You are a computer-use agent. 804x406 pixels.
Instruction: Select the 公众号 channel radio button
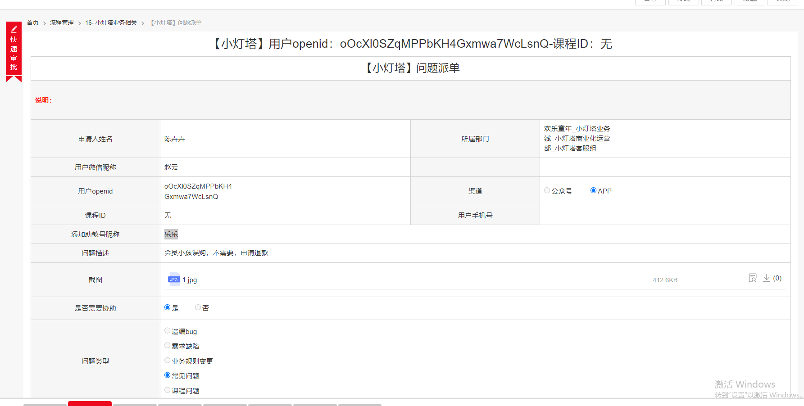click(x=547, y=190)
